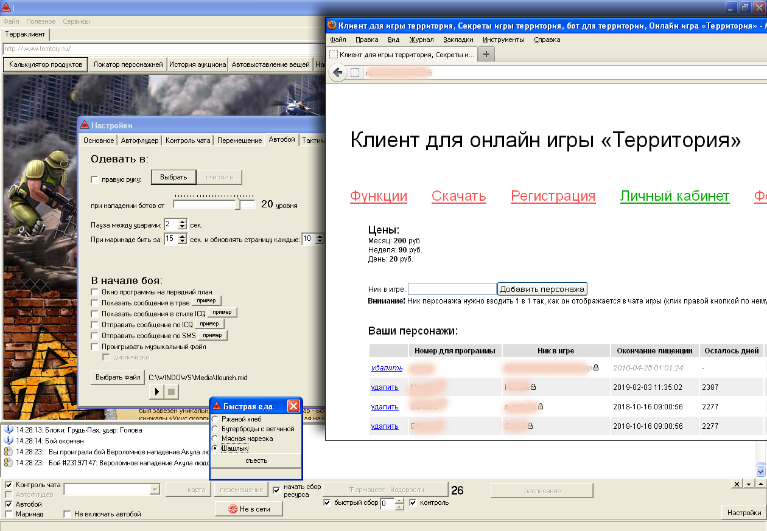Click the Firefox back arrow button

[338, 72]
